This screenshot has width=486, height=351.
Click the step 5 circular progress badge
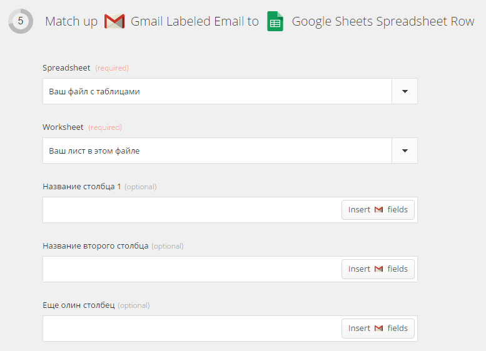point(21,21)
